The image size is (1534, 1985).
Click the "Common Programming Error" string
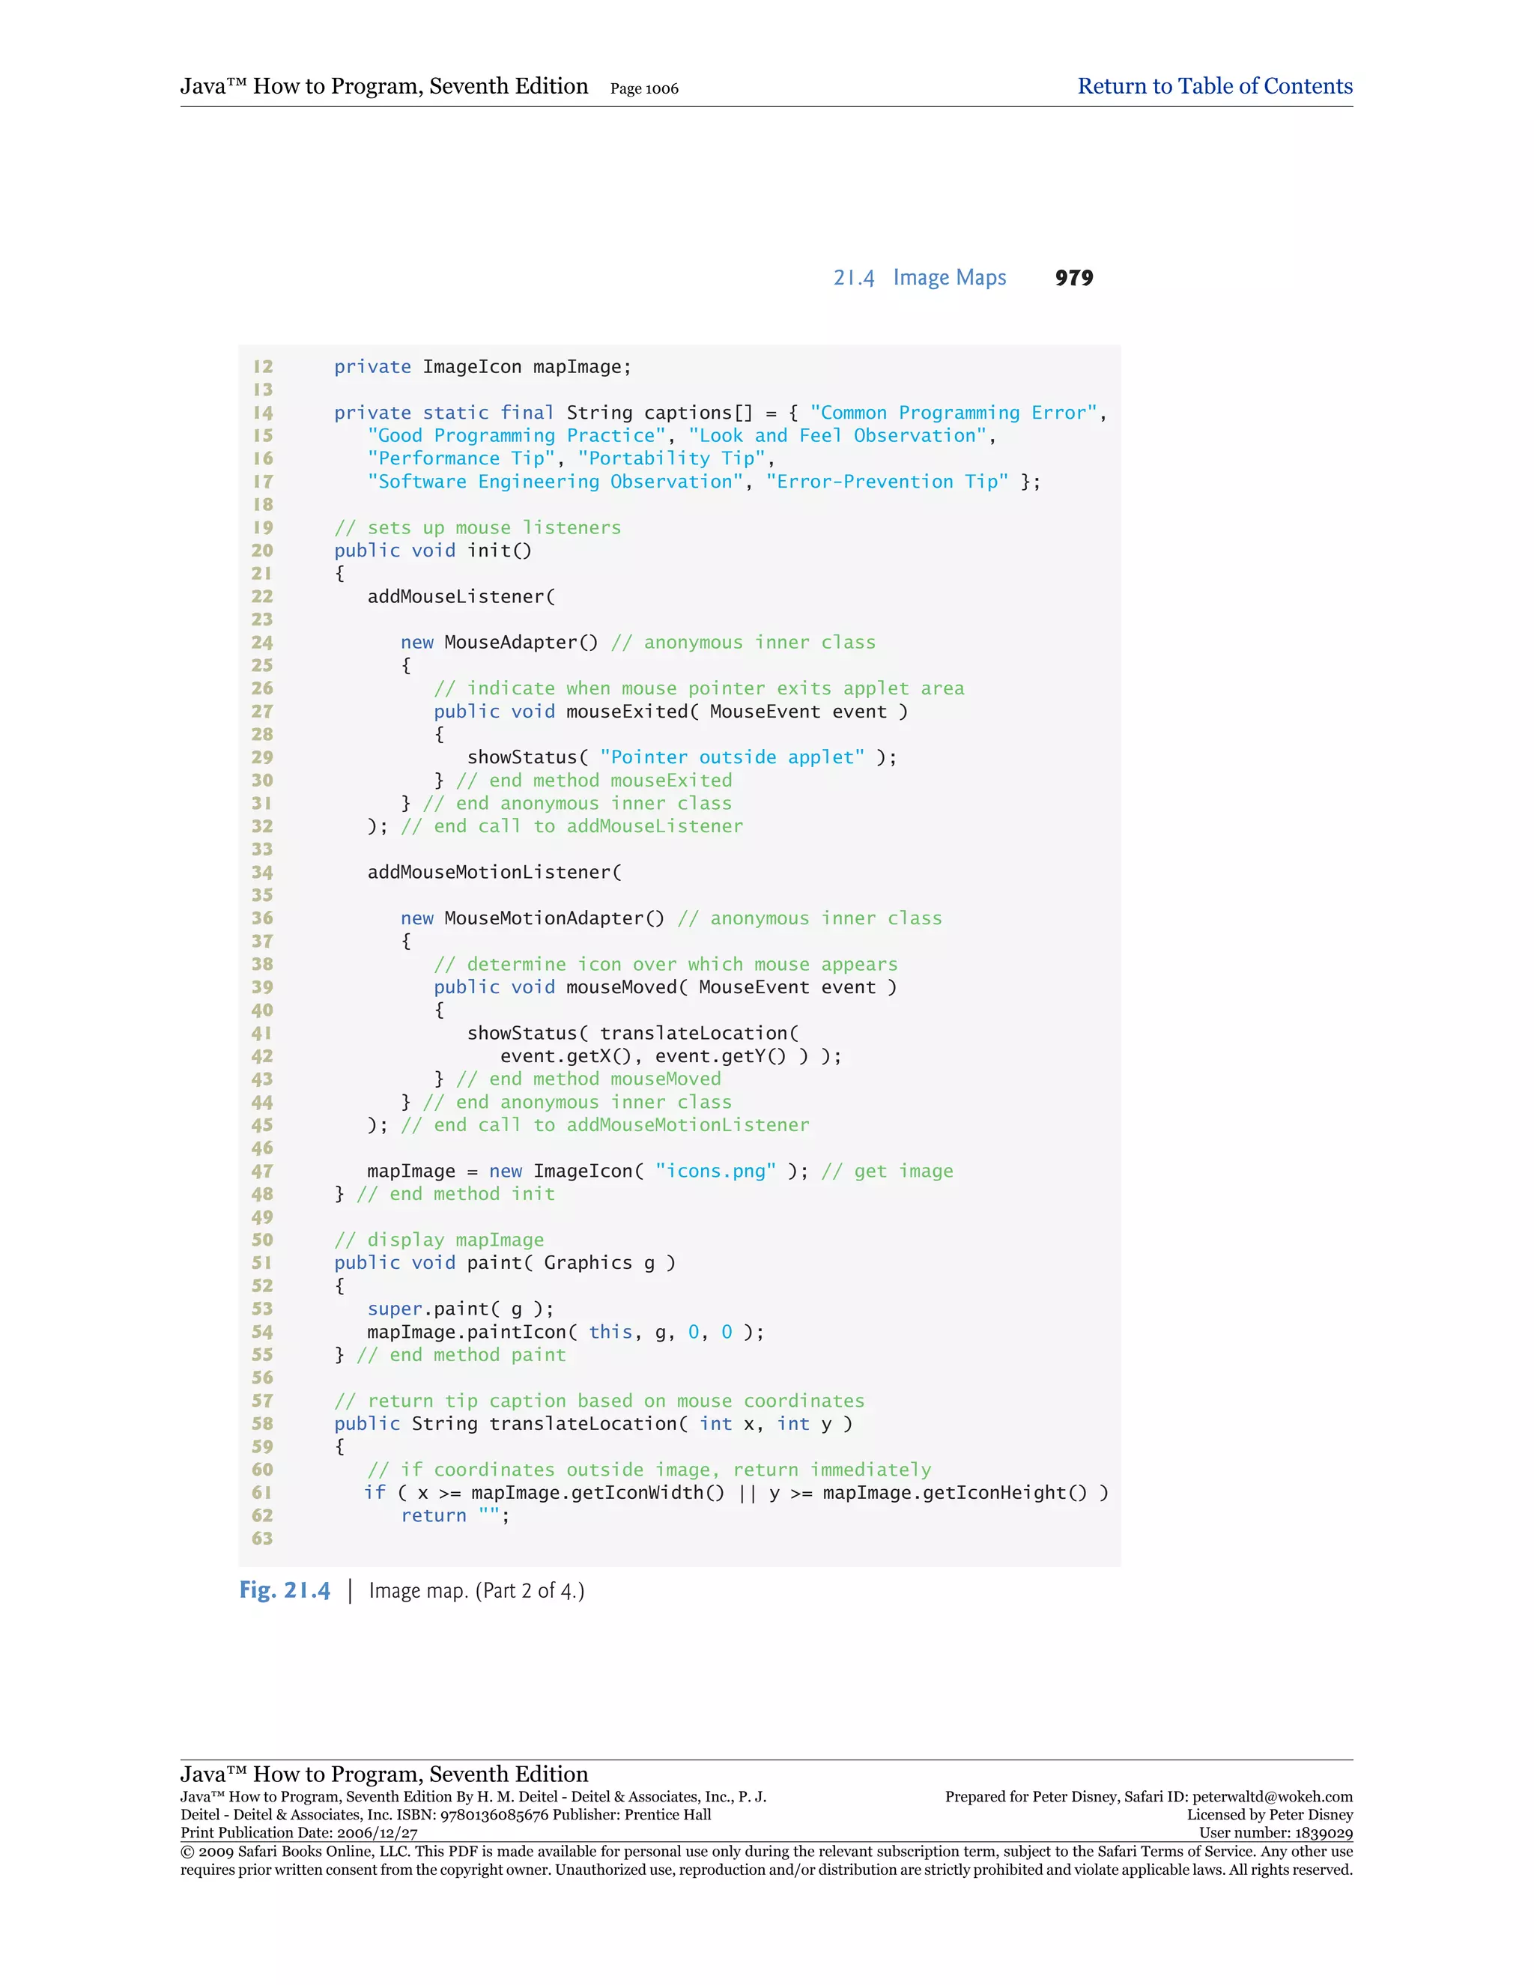[954, 413]
